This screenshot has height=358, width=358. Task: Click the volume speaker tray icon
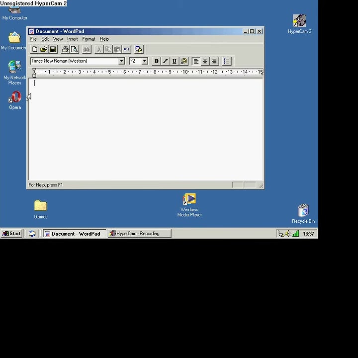point(288,233)
